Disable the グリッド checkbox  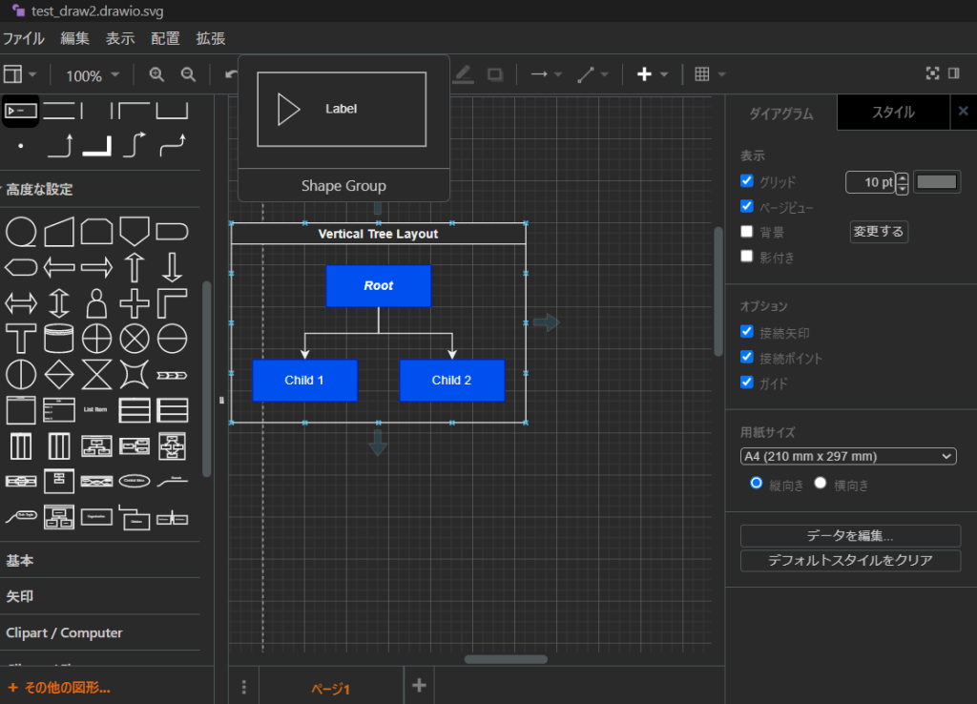(747, 181)
